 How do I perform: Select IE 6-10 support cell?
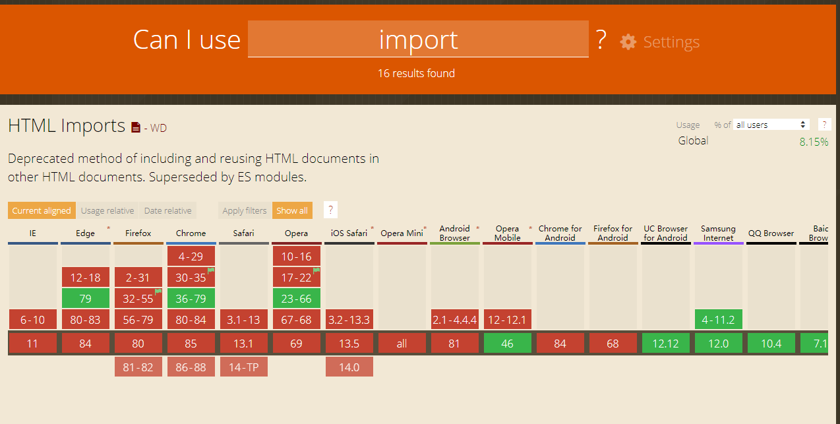(33, 320)
